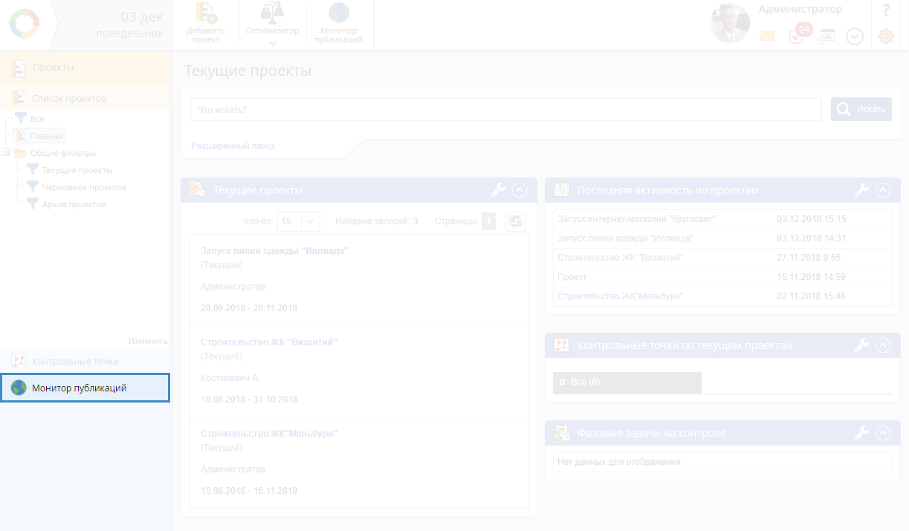Click the Что искать search field

click(505, 109)
